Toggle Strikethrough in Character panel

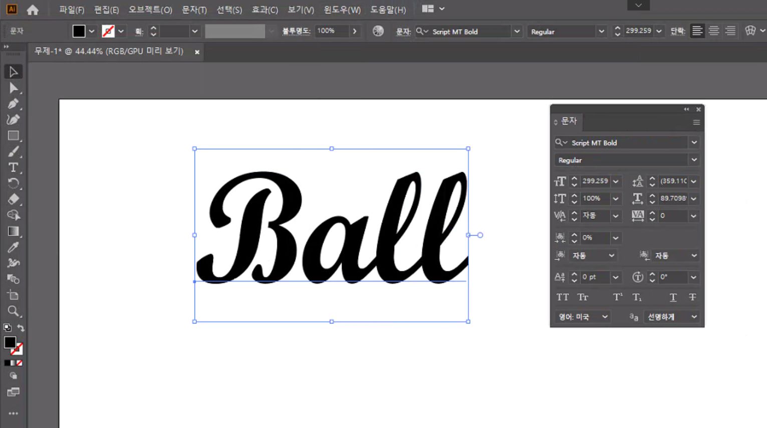pyautogui.click(x=692, y=297)
